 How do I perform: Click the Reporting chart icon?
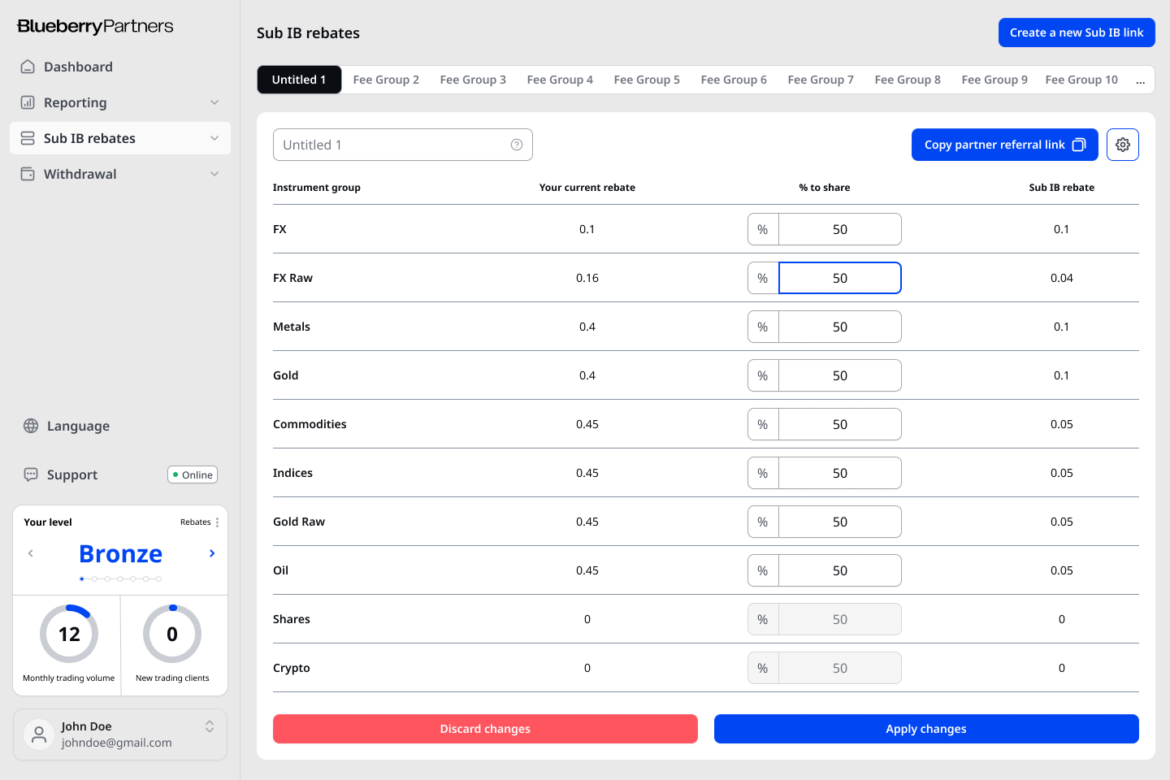[x=28, y=102]
